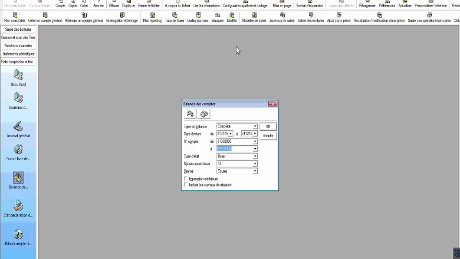
Task: Open Format d'impression
Action: coord(310,4)
